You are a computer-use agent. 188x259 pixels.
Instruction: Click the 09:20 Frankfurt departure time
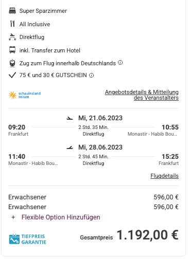coord(17,127)
